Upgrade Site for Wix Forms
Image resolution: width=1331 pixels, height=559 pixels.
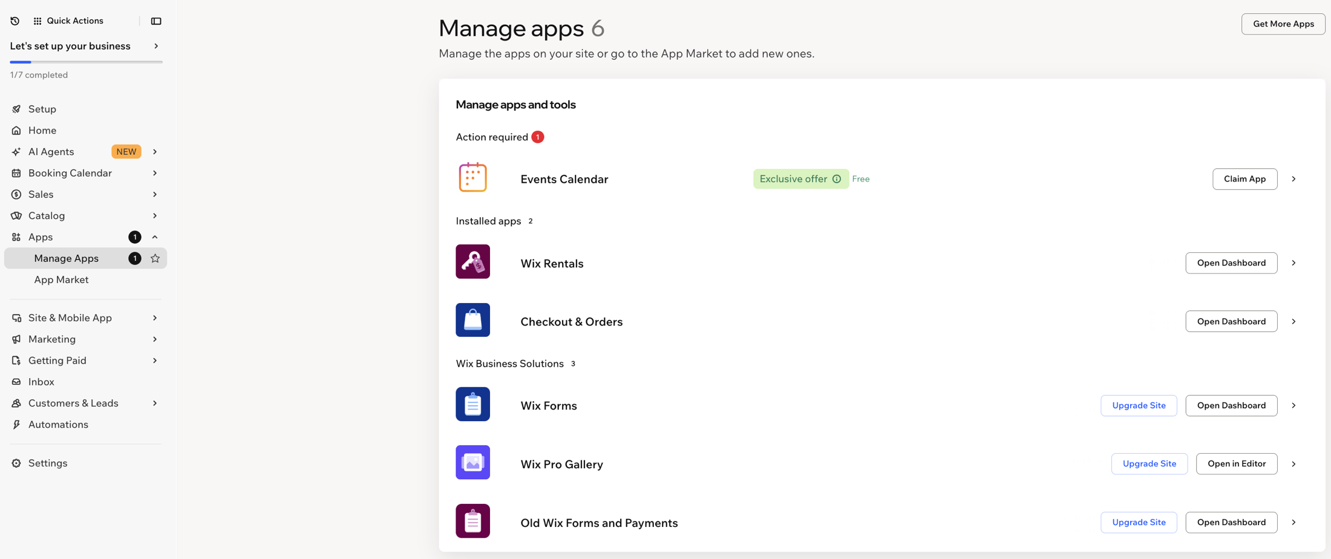(x=1139, y=406)
